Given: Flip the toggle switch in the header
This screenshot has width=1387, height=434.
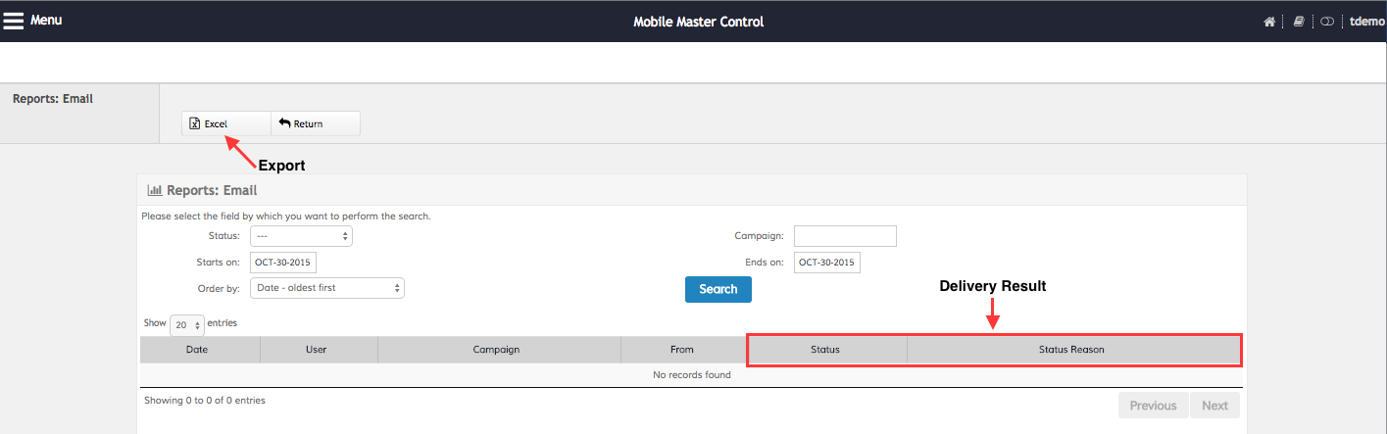Looking at the screenshot, I should [1327, 22].
